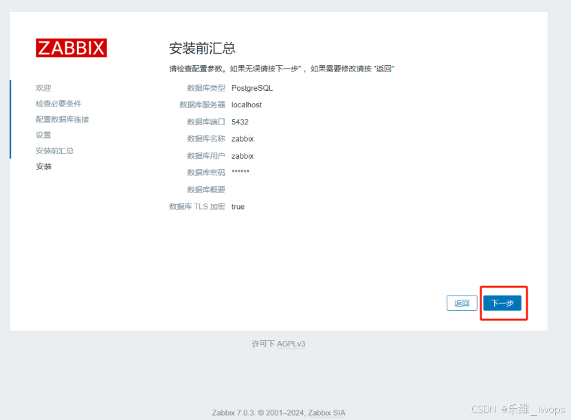
Task: Click the 返回 (Back) button
Action: 462,303
